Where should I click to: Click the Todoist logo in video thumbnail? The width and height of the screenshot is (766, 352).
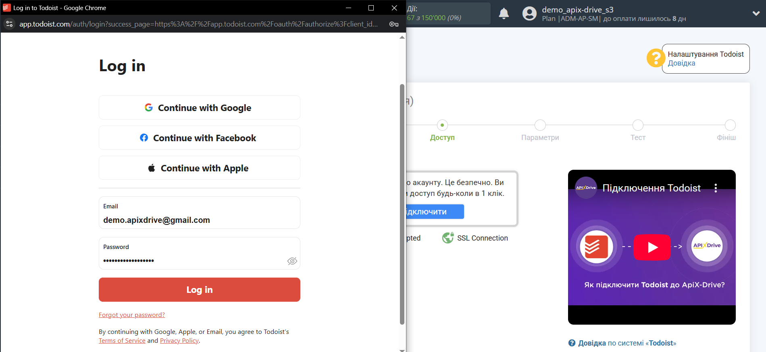(596, 247)
